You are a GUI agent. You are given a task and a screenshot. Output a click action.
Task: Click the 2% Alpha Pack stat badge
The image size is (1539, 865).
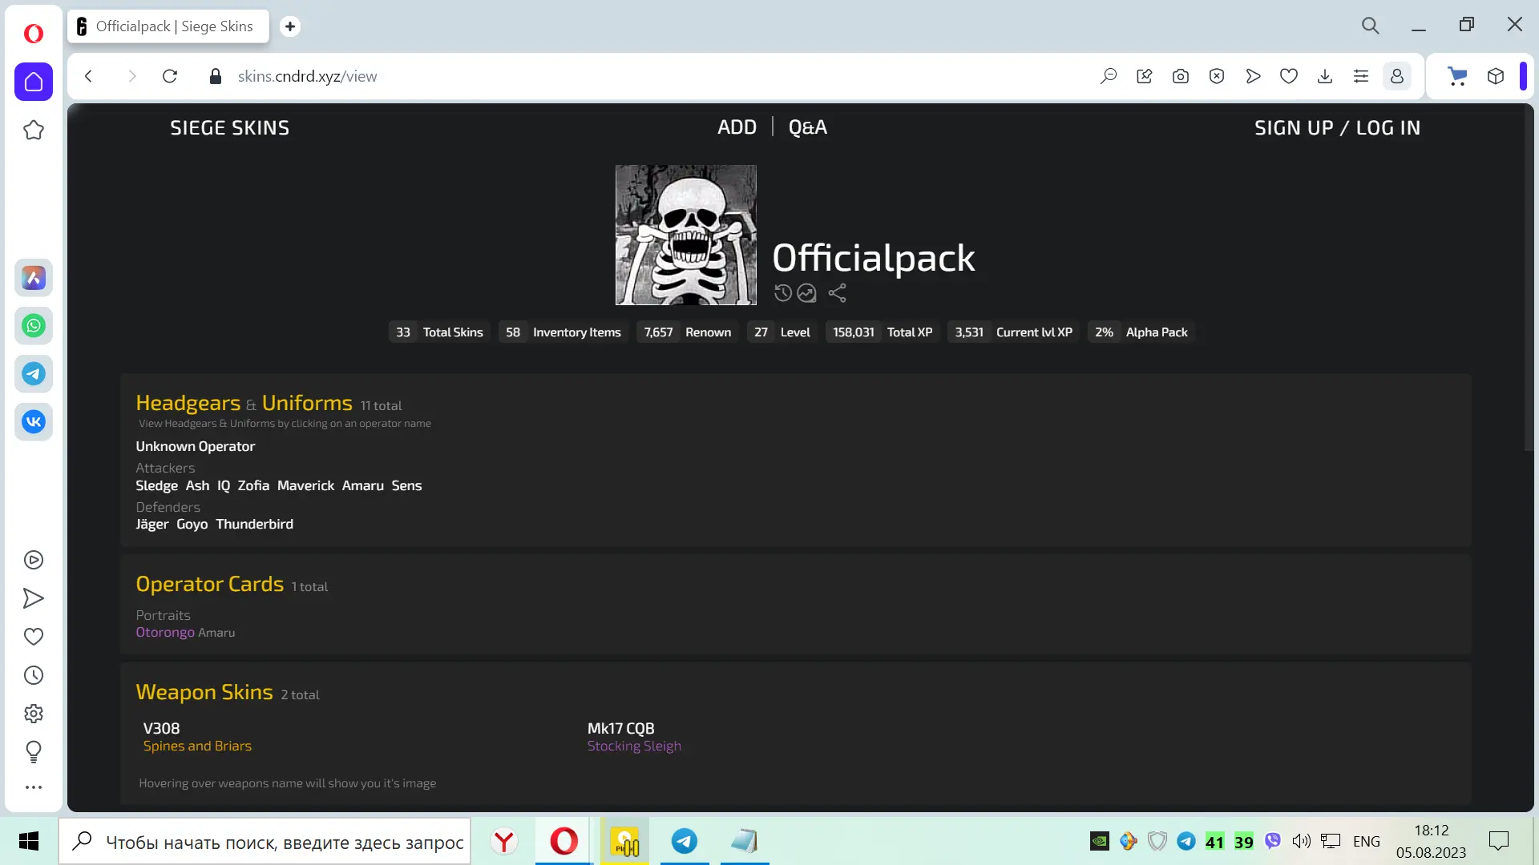click(1141, 332)
